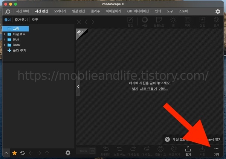Switch to the GIF 애니메이션 tab
This screenshot has height=159, width=226.
[138, 11]
